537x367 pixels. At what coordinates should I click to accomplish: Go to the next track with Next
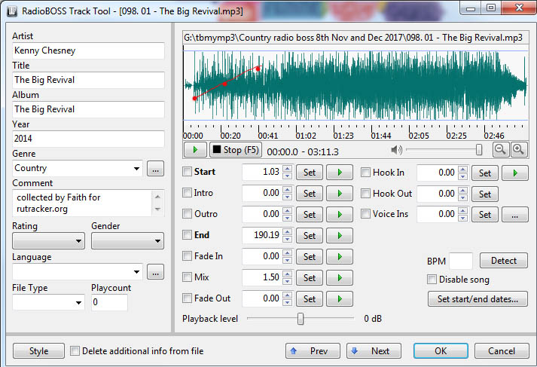[374, 351]
